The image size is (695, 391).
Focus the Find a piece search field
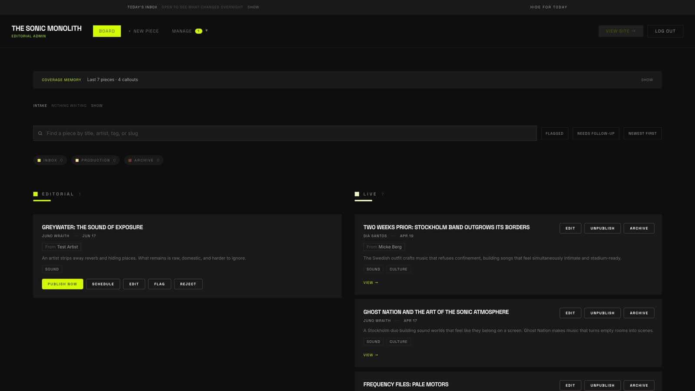(285, 133)
